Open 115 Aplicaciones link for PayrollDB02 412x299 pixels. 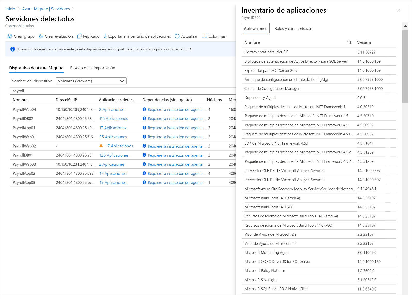(x=114, y=119)
